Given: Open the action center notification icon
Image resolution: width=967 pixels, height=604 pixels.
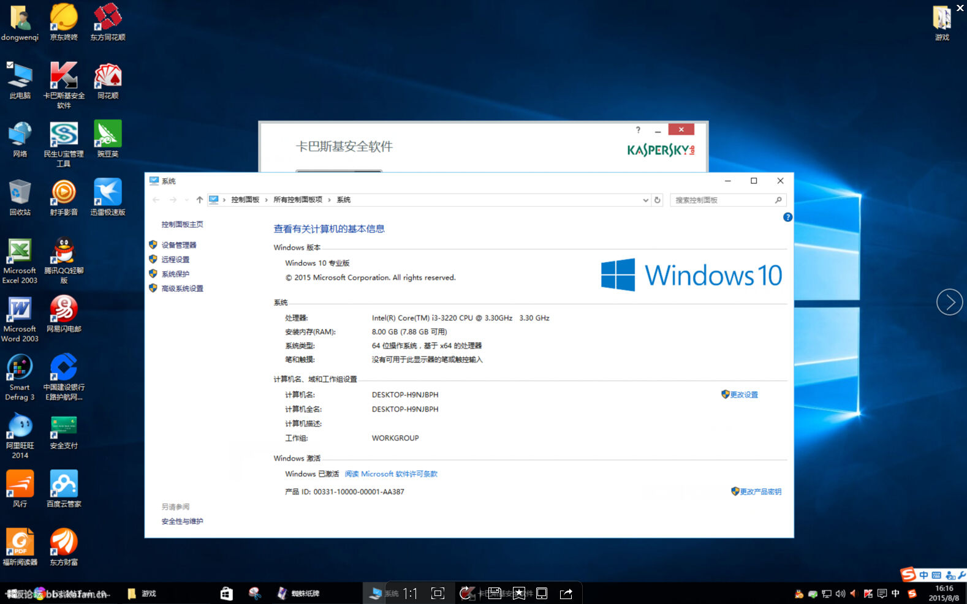Looking at the screenshot, I should (x=882, y=594).
